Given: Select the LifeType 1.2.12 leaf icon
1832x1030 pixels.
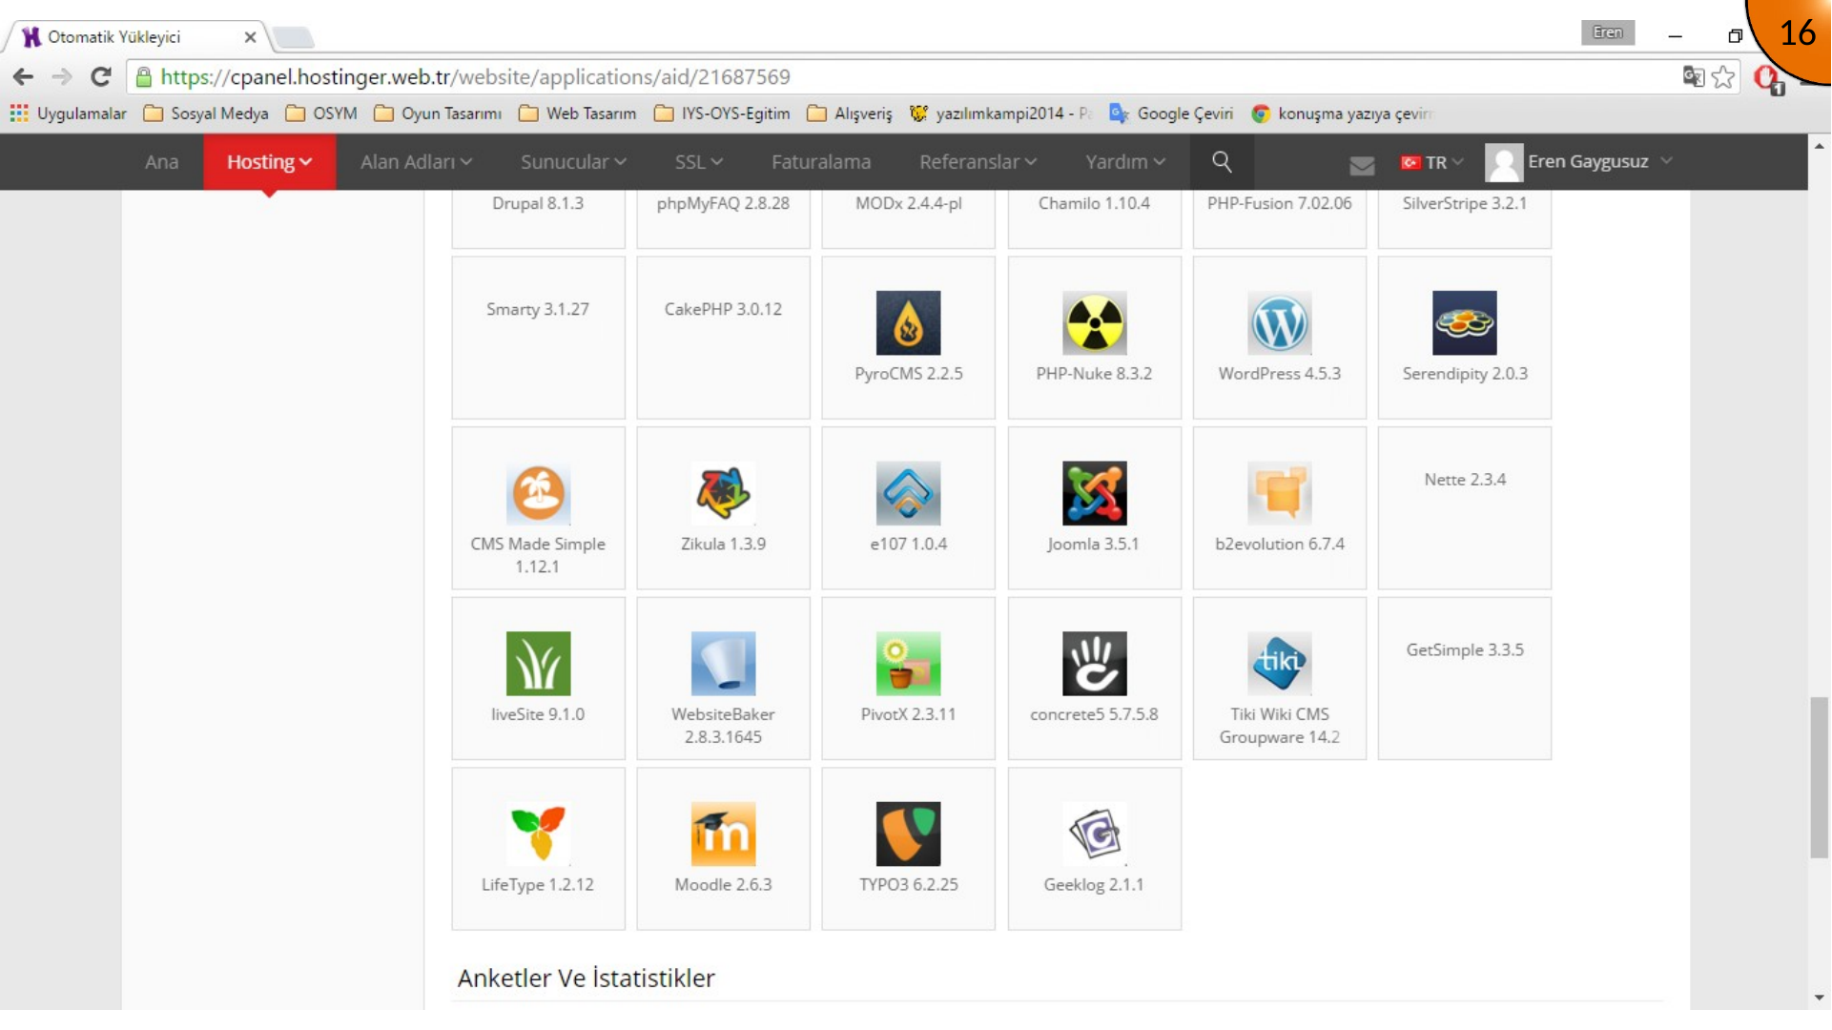Looking at the screenshot, I should [x=538, y=834].
